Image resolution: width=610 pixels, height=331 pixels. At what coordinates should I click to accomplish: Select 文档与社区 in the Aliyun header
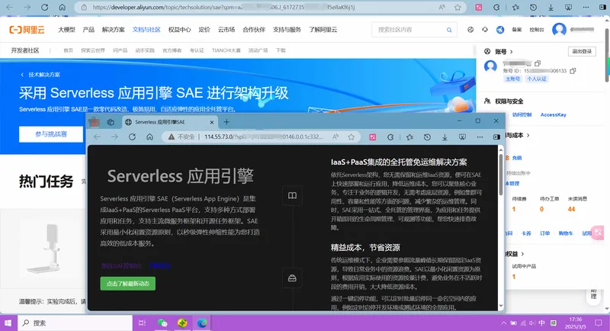point(146,30)
